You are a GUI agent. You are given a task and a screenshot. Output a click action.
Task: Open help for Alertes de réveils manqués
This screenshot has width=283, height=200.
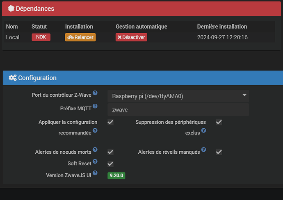[203, 150]
